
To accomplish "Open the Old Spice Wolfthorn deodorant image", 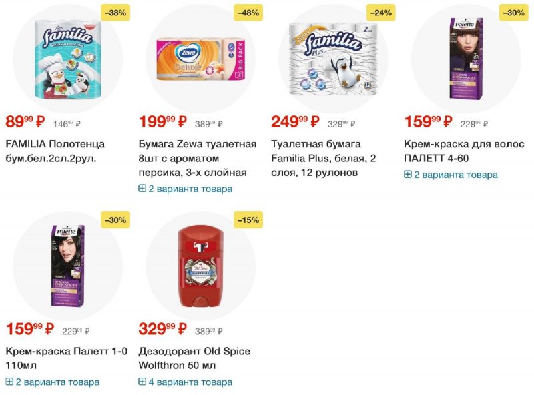I will [x=201, y=266].
